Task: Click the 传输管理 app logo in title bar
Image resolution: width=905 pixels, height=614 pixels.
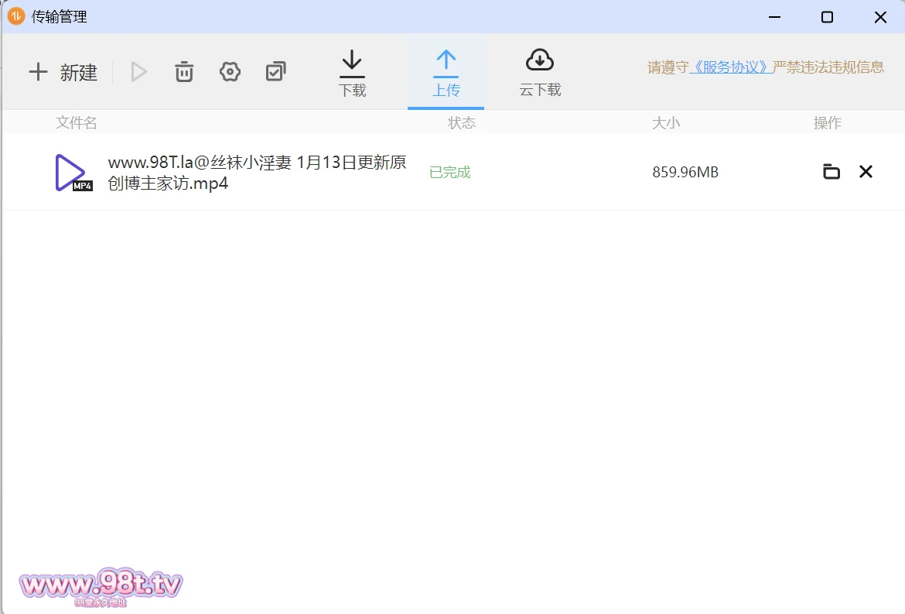Action: (16, 16)
